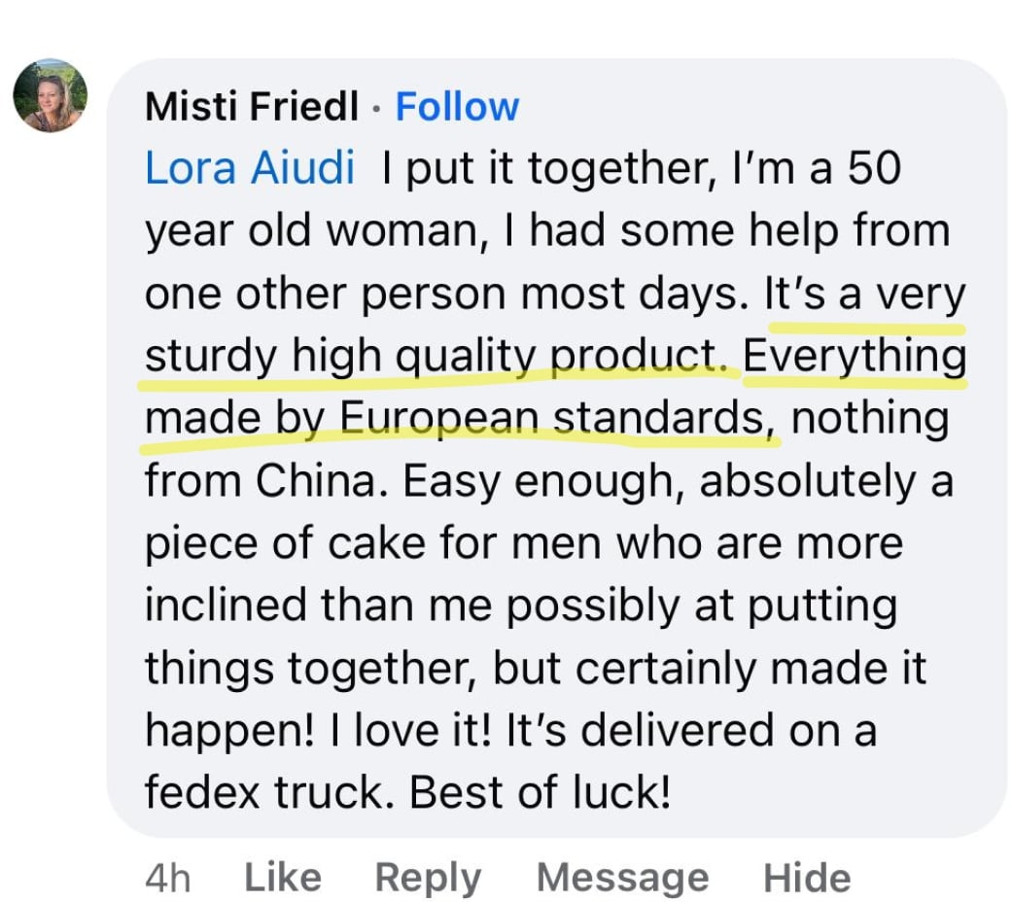
Task: Open the tagged Lora Aiudi profile
Action: tap(250, 168)
